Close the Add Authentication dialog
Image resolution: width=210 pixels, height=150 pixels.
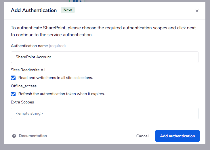pos(197,11)
